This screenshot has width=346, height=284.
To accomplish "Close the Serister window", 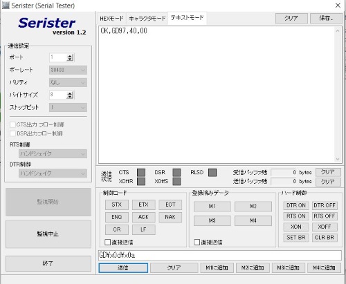I will point(338,6).
